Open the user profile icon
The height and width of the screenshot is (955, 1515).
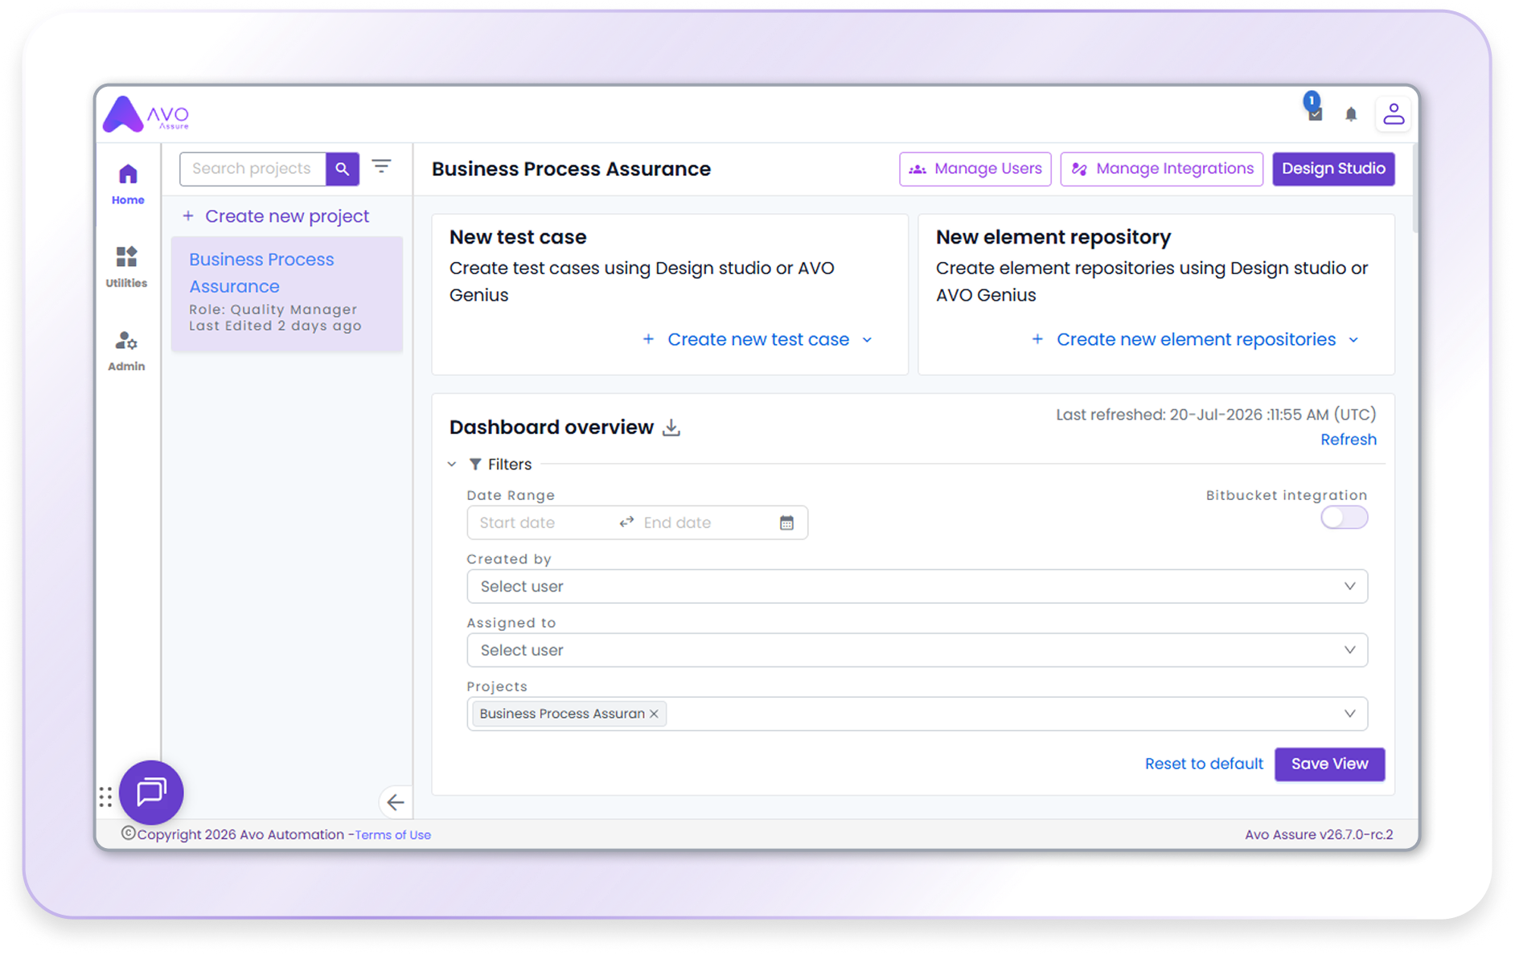point(1394,114)
